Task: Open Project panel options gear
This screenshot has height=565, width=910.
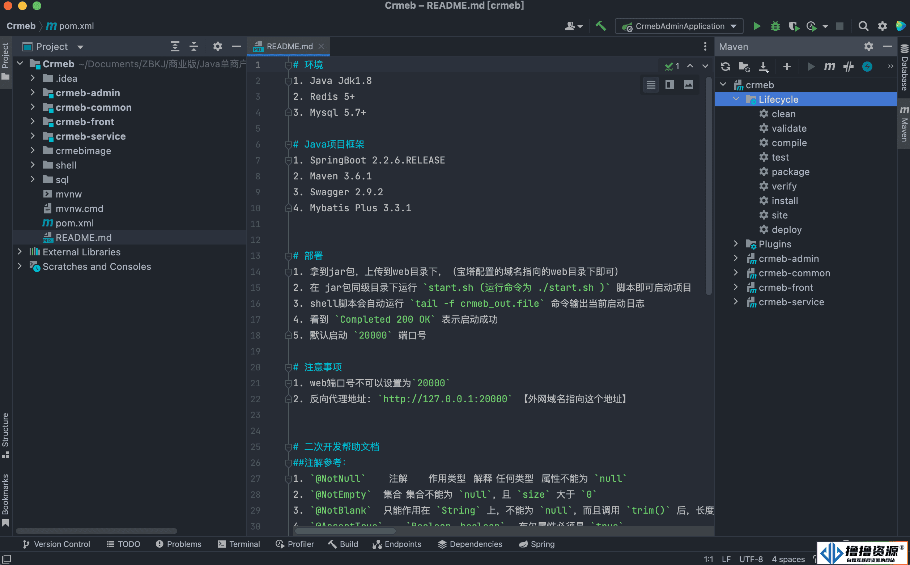Action: [x=217, y=46]
